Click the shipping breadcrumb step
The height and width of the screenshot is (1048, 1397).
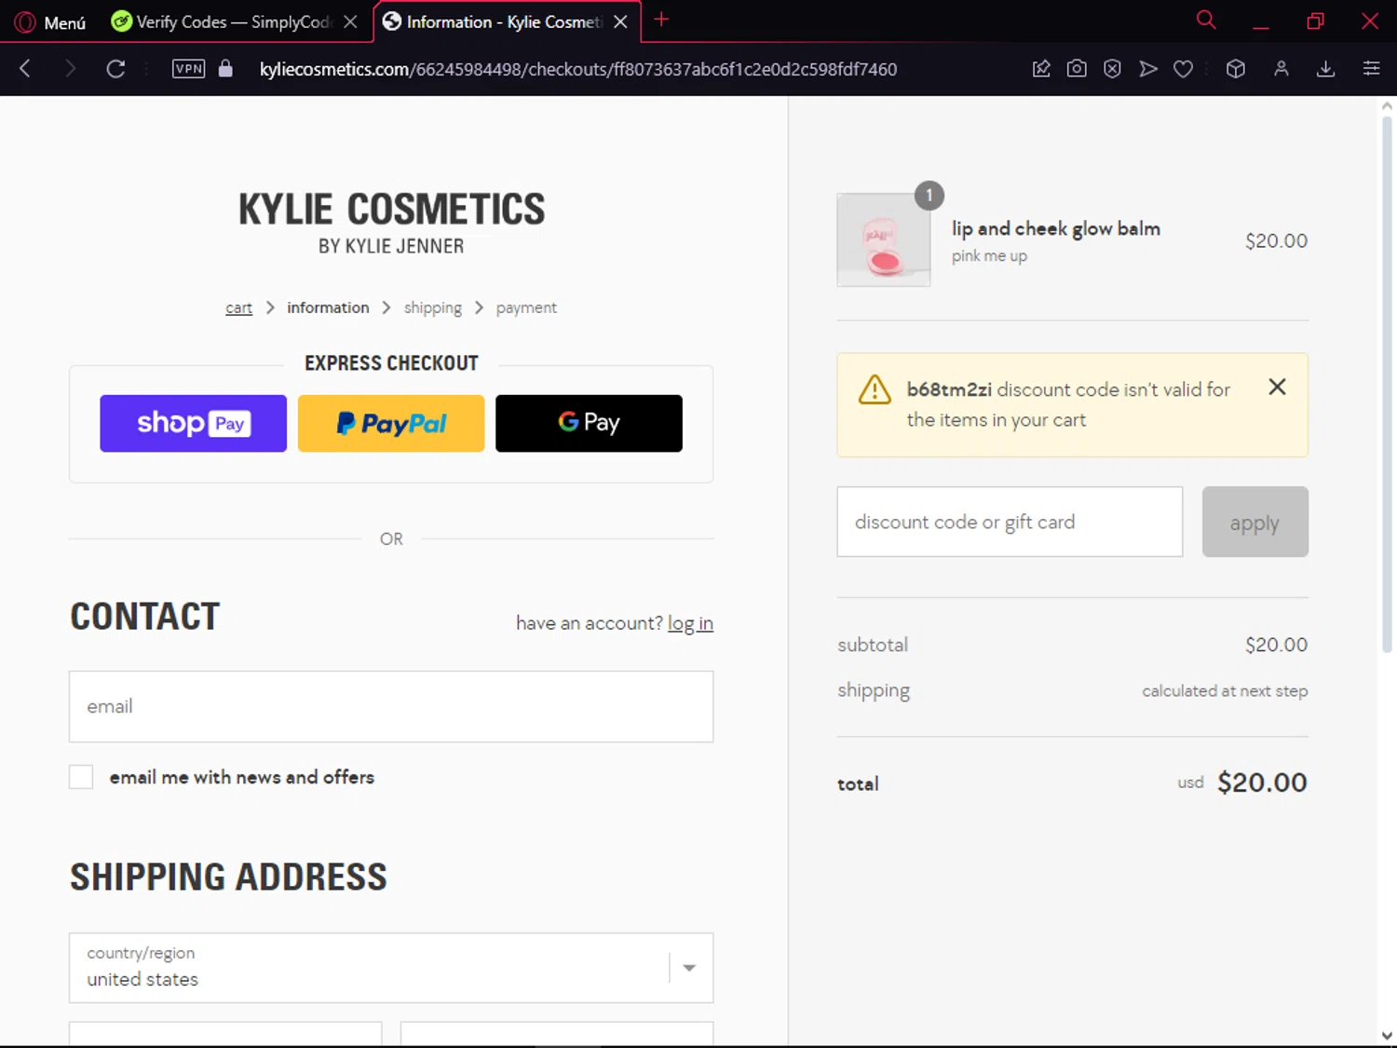pos(433,307)
